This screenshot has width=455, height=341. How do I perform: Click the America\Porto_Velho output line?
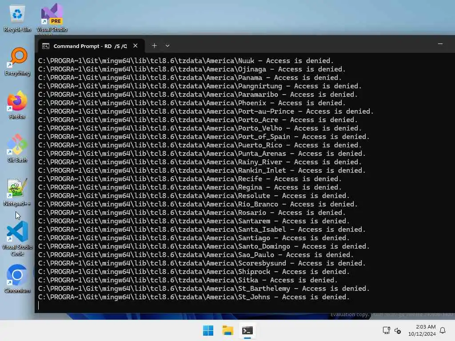pyautogui.click(x=200, y=128)
